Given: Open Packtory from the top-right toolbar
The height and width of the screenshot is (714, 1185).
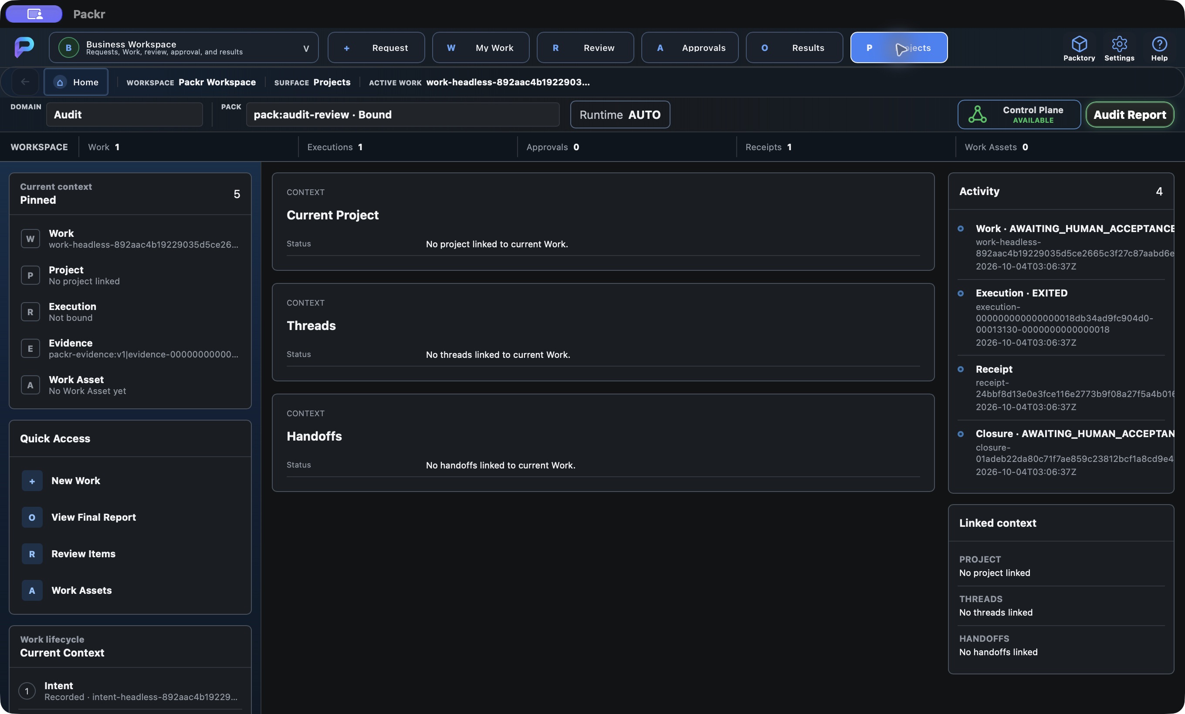Looking at the screenshot, I should point(1079,48).
